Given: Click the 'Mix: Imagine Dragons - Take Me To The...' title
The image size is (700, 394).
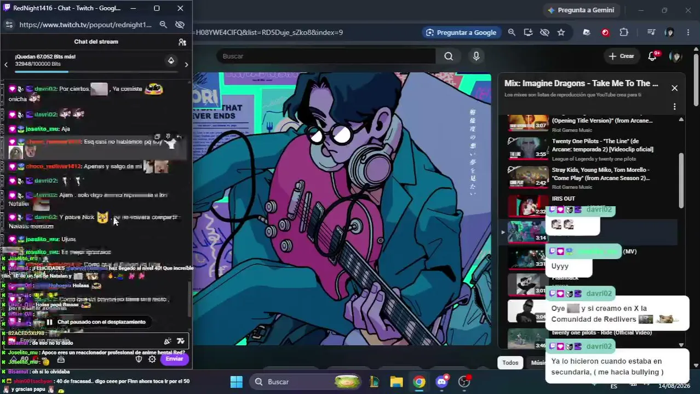Looking at the screenshot, I should click(581, 83).
